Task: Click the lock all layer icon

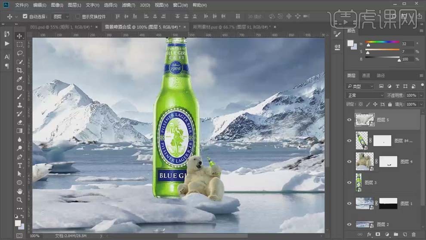Action: point(391,104)
